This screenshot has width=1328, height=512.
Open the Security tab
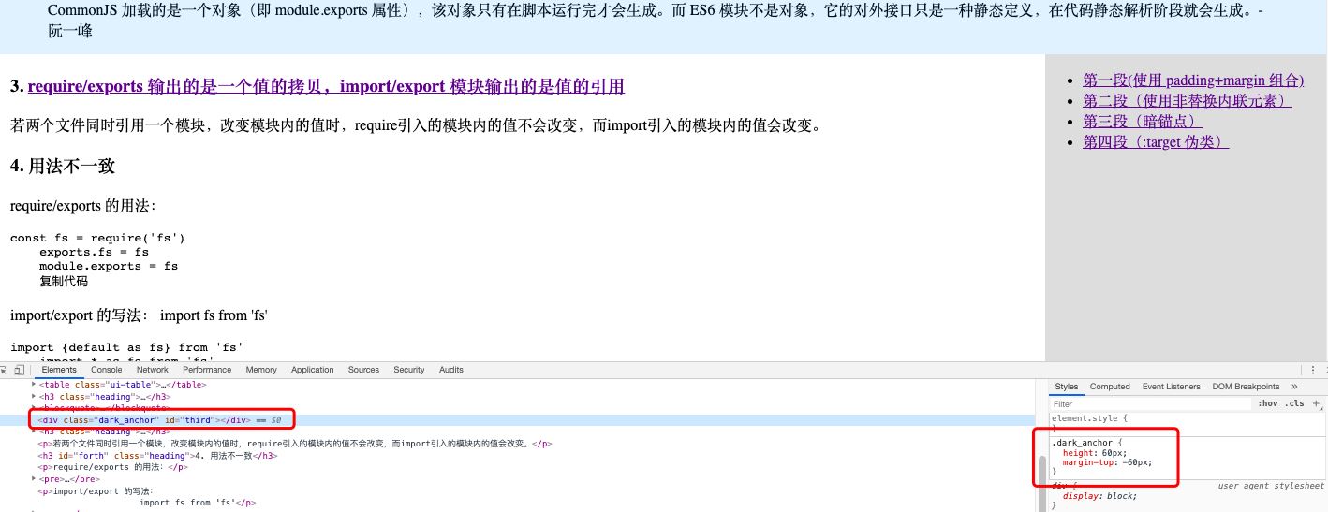pos(409,370)
